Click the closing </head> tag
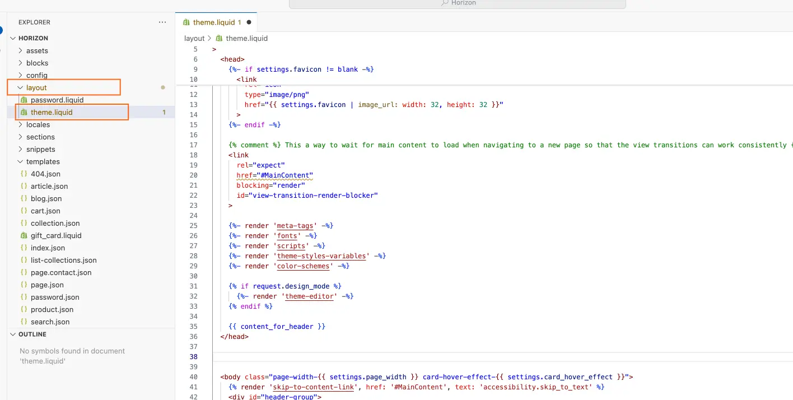The image size is (793, 400). coord(234,337)
